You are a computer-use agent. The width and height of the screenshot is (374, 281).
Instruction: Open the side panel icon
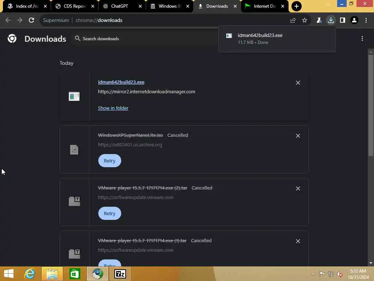(343, 20)
